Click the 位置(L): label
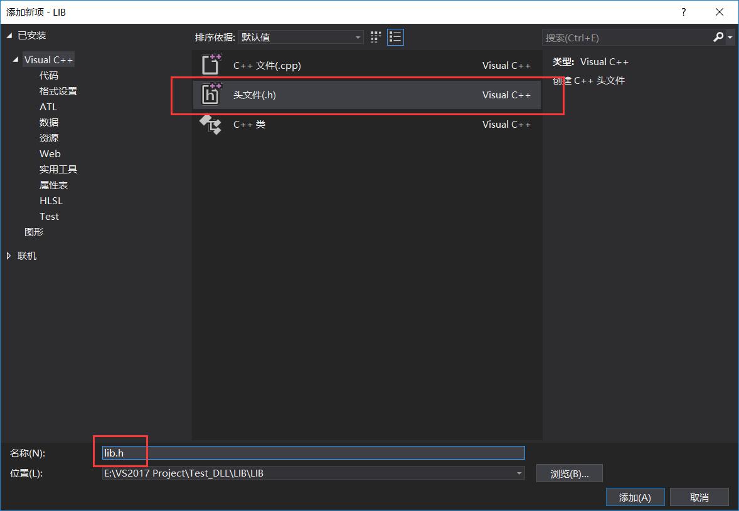The height and width of the screenshot is (511, 739). (26, 473)
